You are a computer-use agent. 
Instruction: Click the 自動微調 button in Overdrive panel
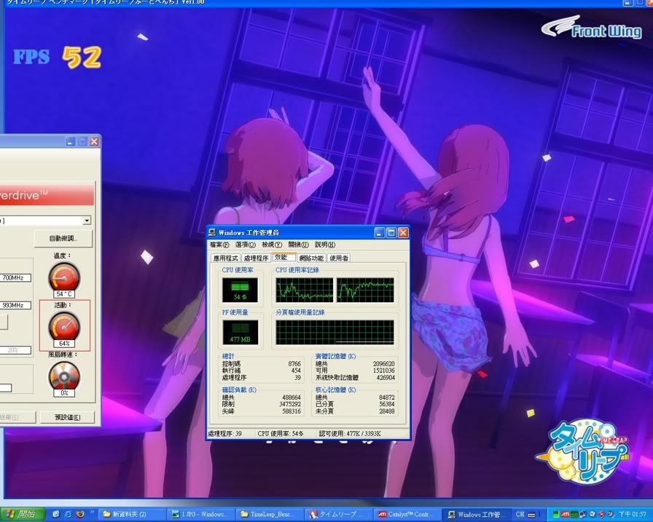pos(63,238)
